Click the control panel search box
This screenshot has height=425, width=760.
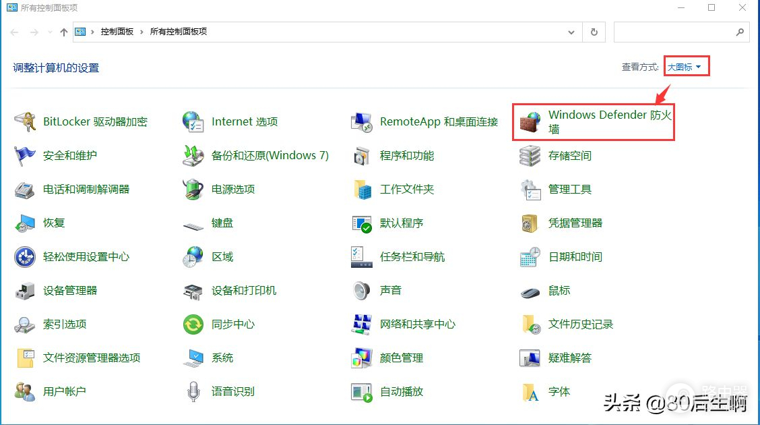click(x=681, y=32)
